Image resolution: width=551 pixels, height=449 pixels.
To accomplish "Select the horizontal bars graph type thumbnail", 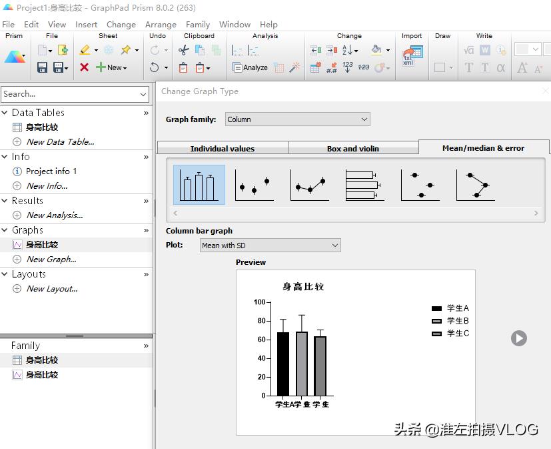I will pyautogui.click(x=364, y=185).
